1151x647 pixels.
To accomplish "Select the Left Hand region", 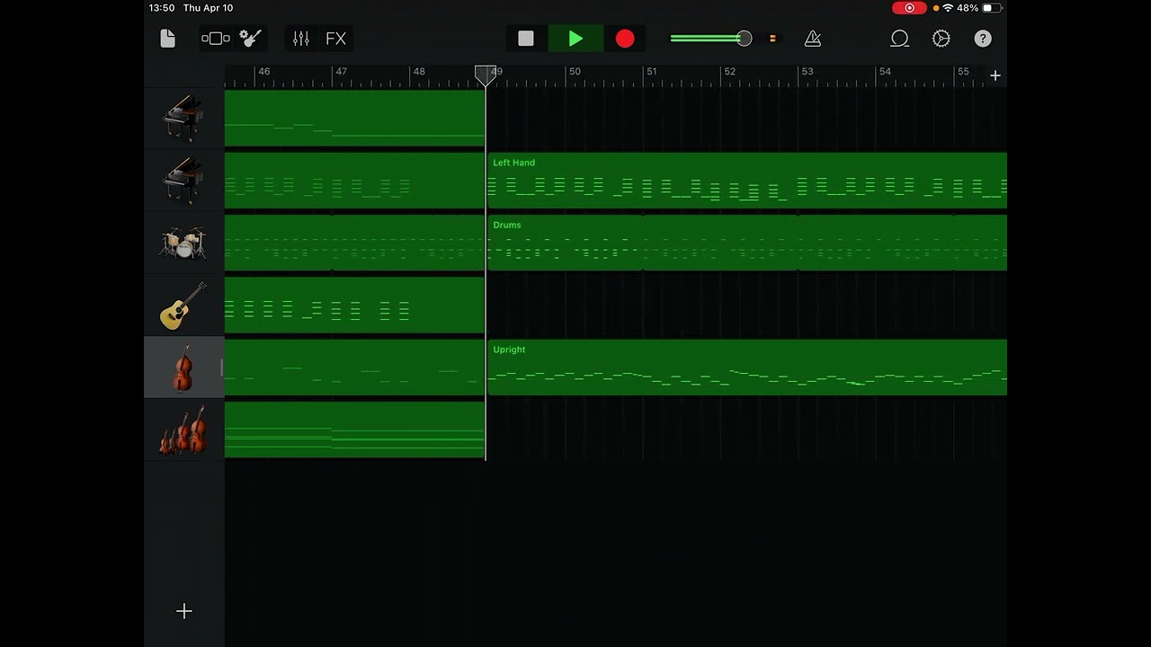I will 747,181.
